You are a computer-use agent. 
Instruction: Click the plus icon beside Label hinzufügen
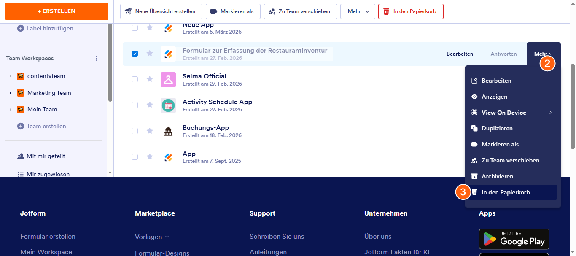tap(21, 28)
